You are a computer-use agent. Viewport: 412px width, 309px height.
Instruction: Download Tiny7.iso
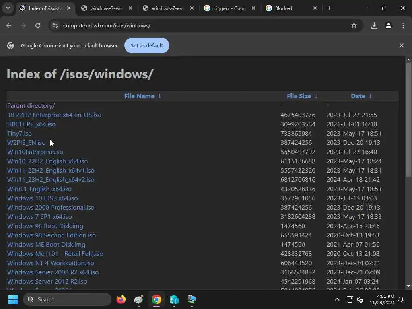pyautogui.click(x=19, y=133)
